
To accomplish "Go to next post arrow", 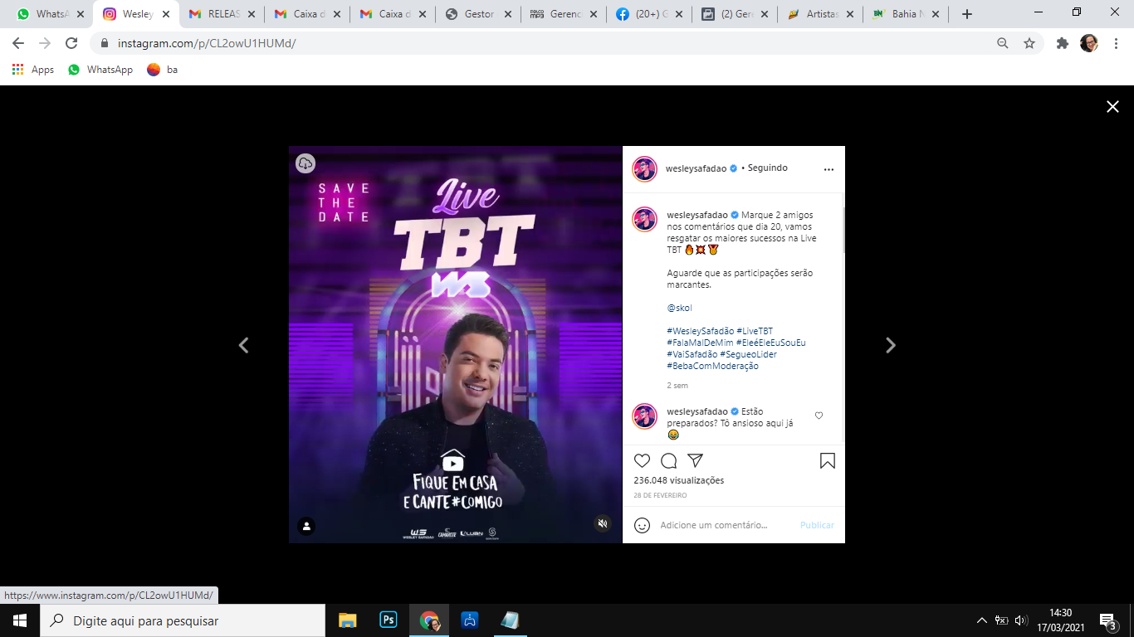I will tap(891, 345).
